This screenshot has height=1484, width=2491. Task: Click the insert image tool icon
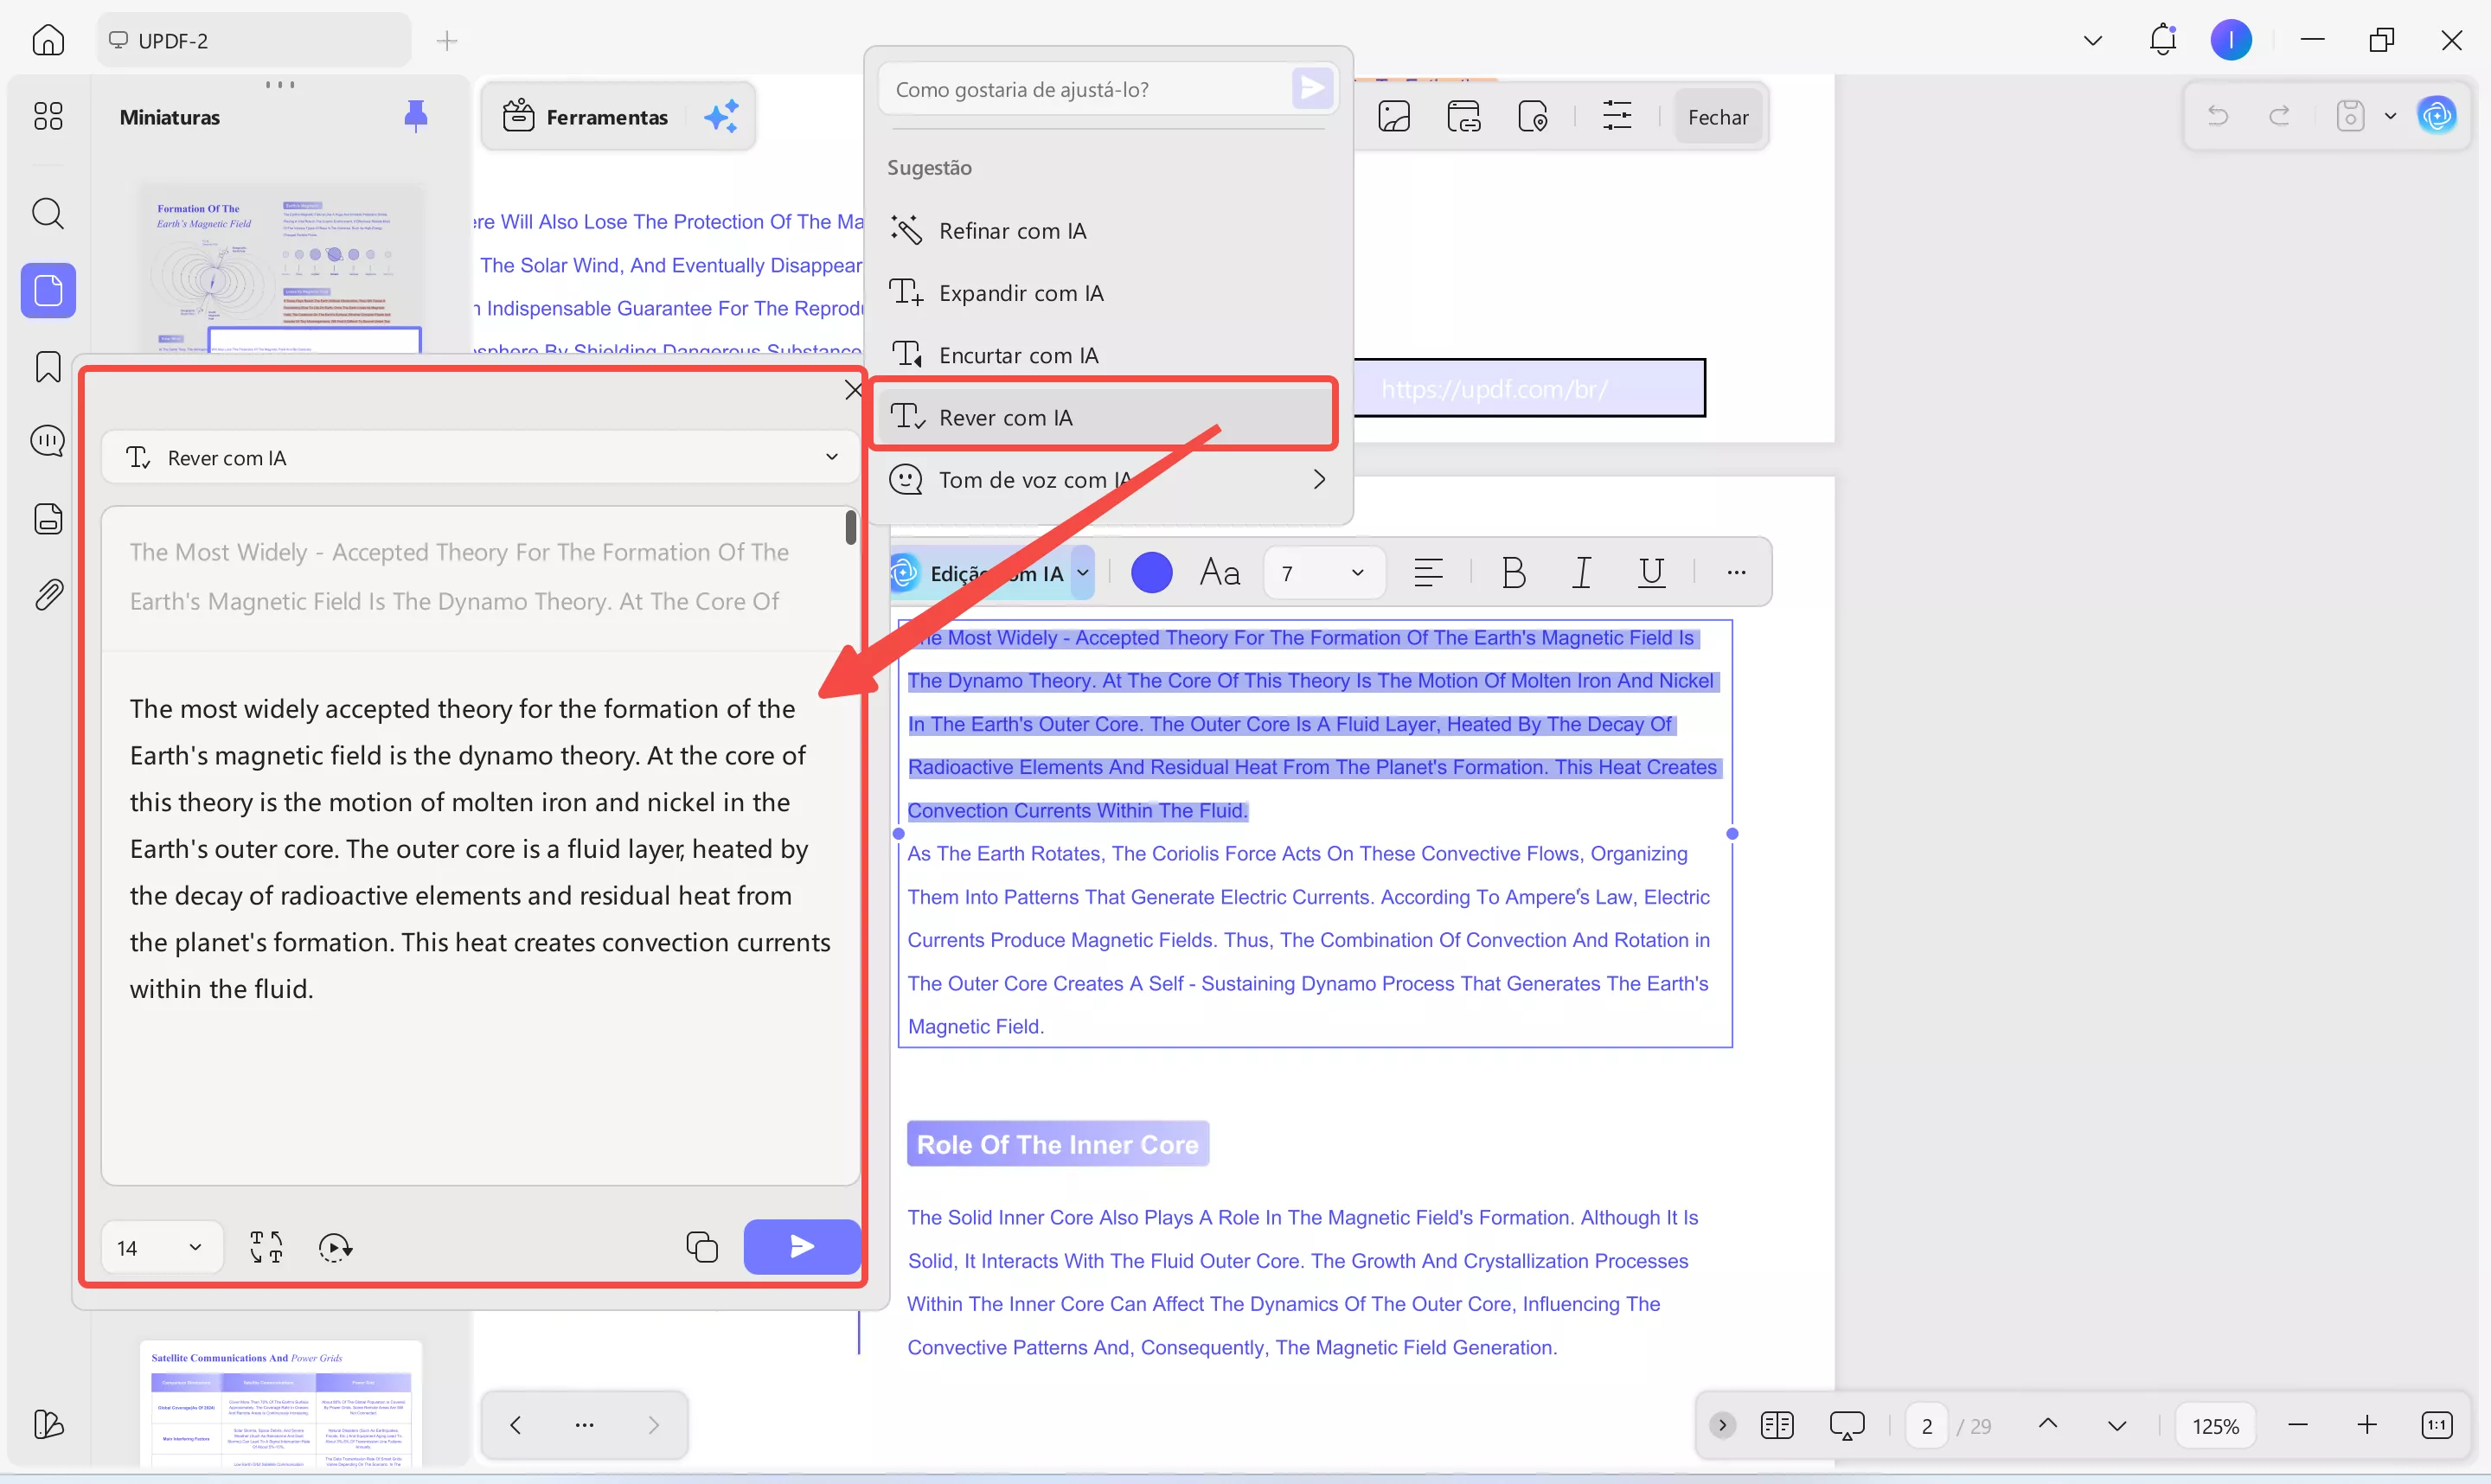coord(1393,117)
